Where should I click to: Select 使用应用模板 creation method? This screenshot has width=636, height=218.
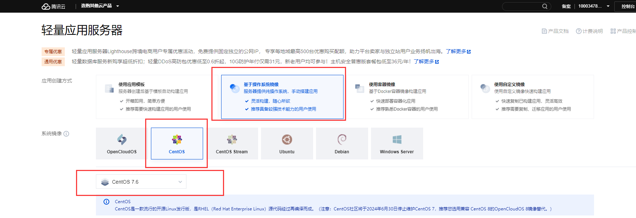(x=157, y=97)
